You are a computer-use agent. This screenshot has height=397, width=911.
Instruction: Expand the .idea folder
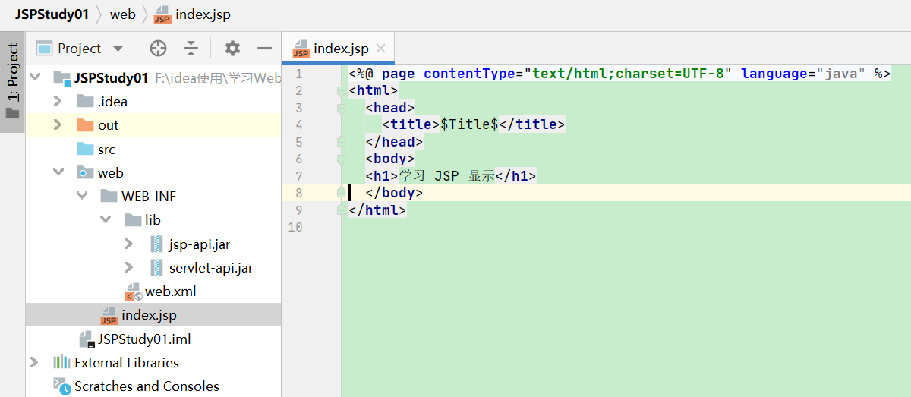pos(58,101)
